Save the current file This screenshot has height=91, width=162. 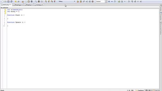(x=8, y=2)
